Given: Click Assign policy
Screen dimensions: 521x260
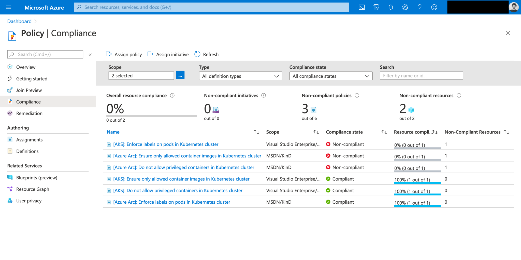Looking at the screenshot, I should coord(124,54).
